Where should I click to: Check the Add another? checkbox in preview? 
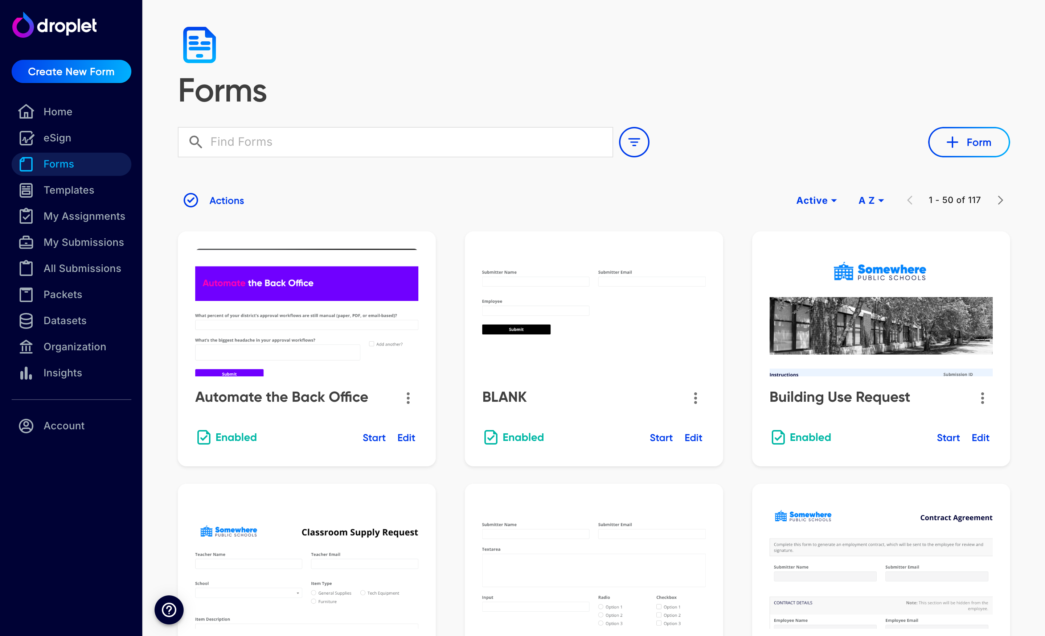[372, 344]
